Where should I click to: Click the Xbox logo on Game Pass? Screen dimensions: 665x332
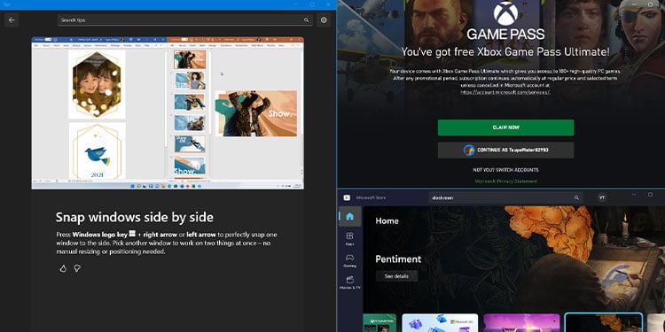(x=506, y=13)
